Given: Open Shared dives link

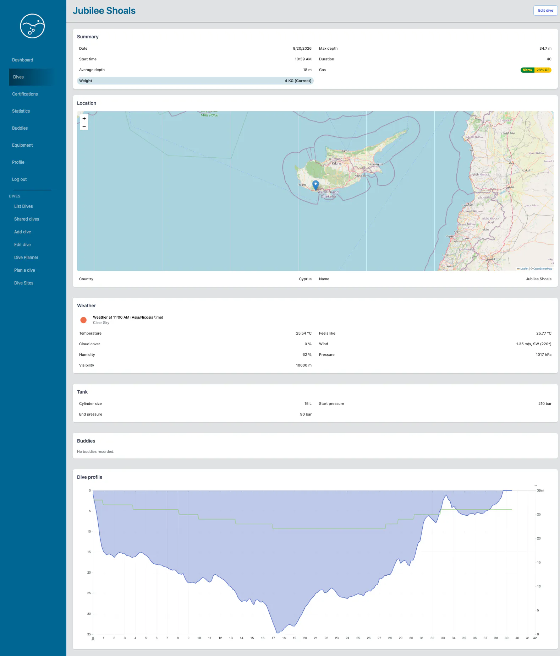Looking at the screenshot, I should coord(27,219).
